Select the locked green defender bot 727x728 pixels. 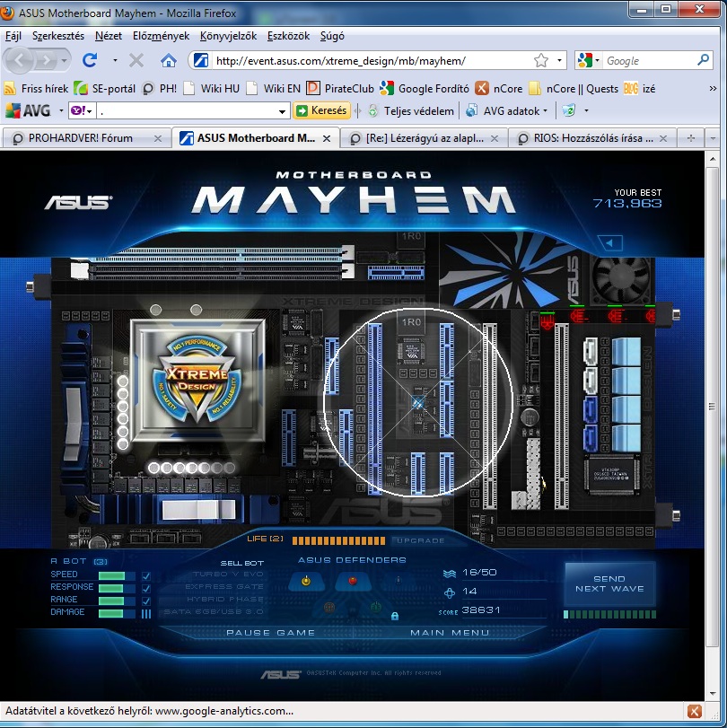(375, 607)
